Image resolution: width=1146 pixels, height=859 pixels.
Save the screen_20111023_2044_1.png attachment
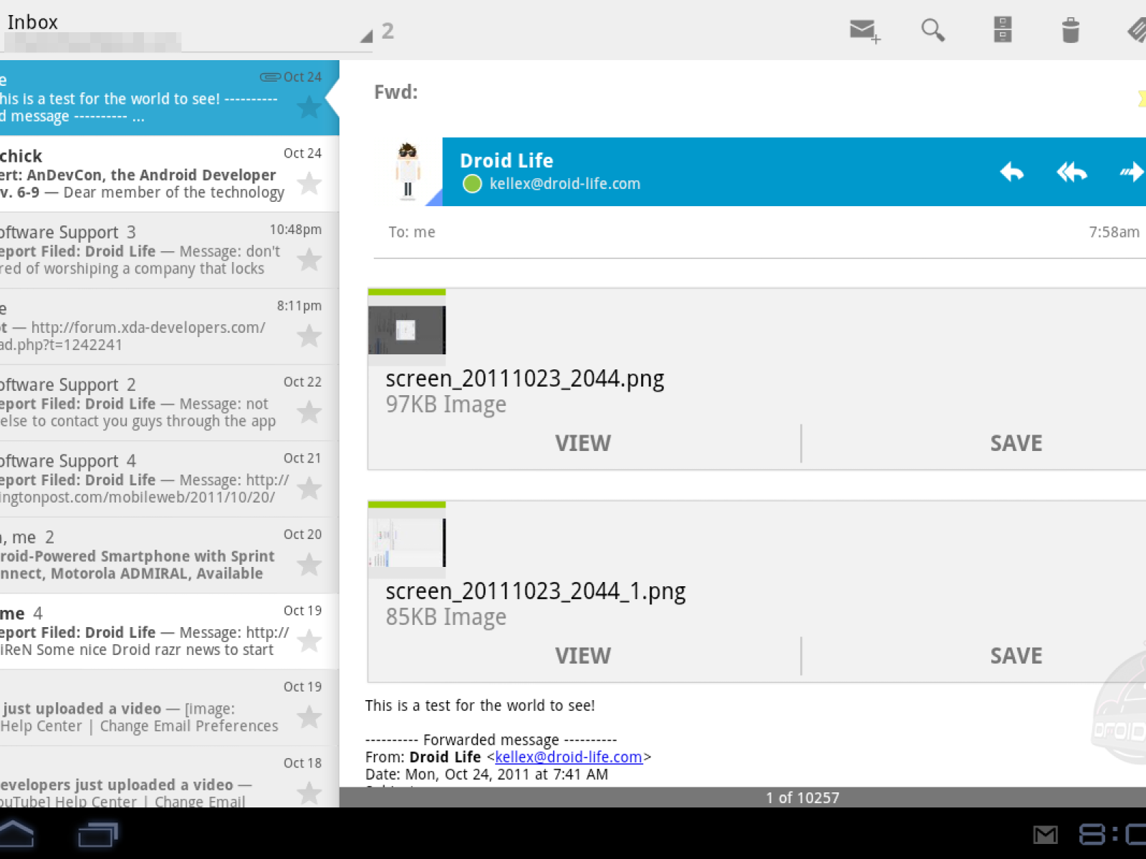(x=1016, y=656)
